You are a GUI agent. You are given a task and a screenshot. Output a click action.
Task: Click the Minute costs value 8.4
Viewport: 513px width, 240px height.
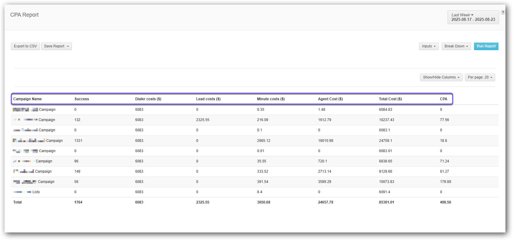(x=260, y=192)
